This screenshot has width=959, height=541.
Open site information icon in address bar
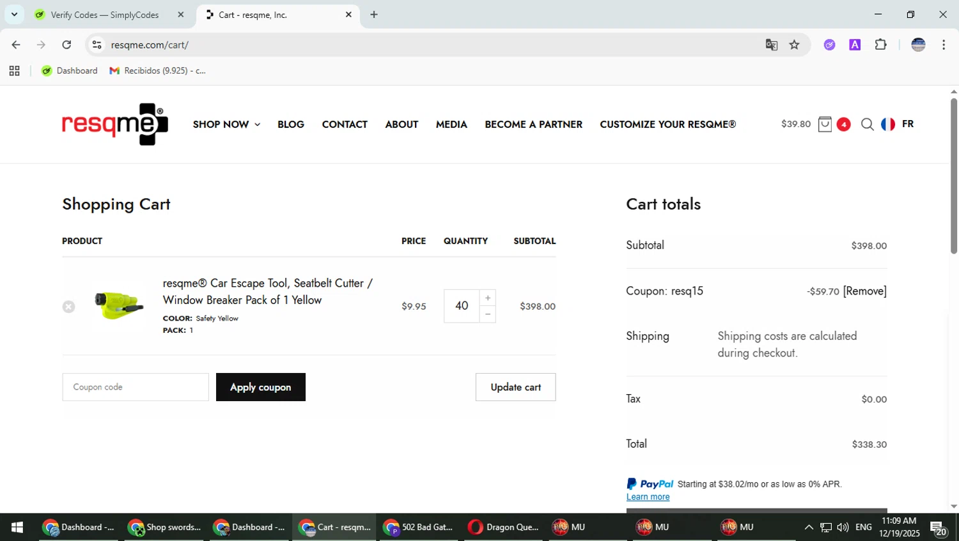tap(97, 45)
